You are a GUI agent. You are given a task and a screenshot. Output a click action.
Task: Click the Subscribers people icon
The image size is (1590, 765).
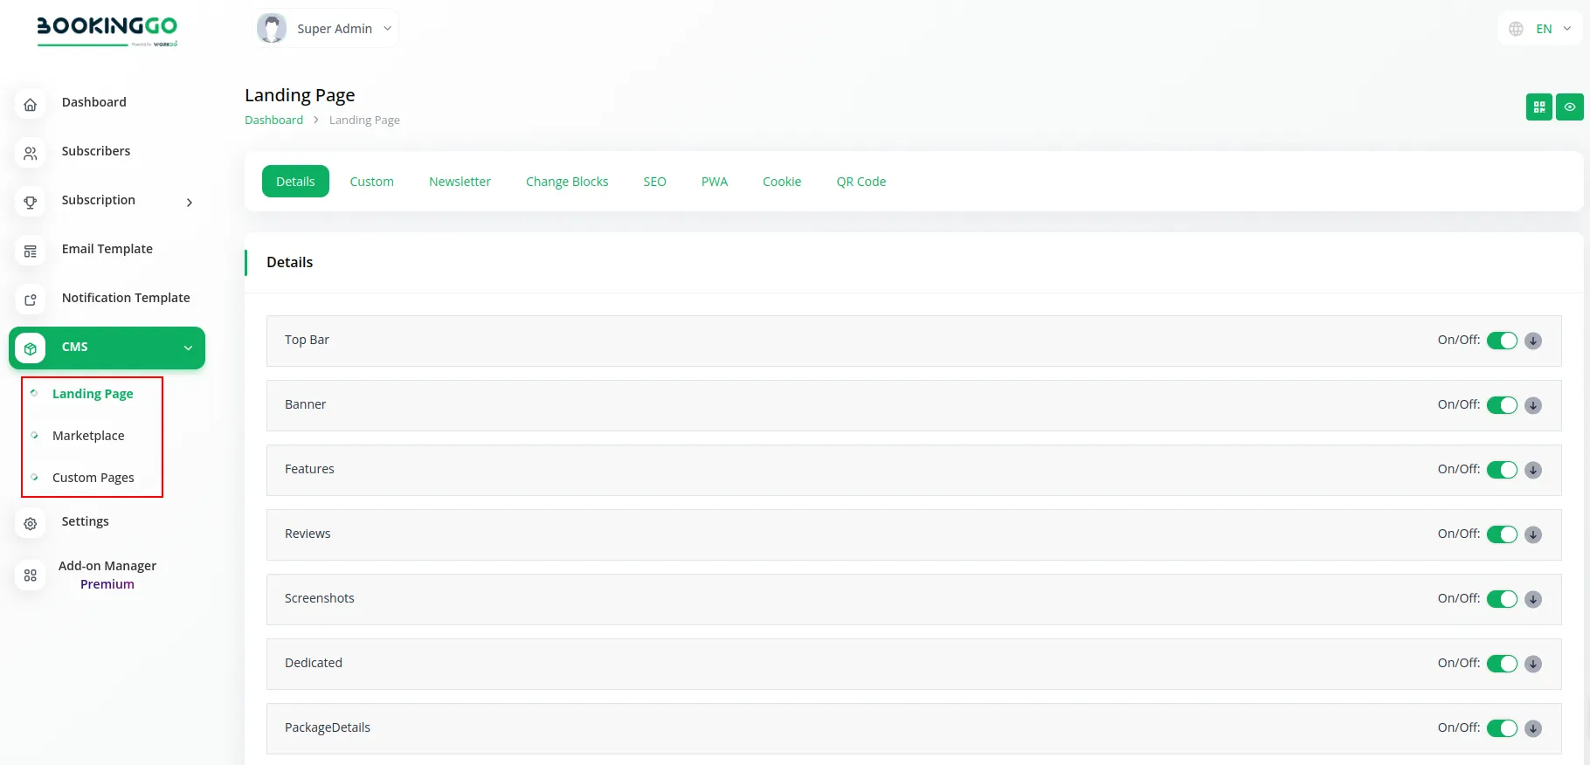click(31, 154)
